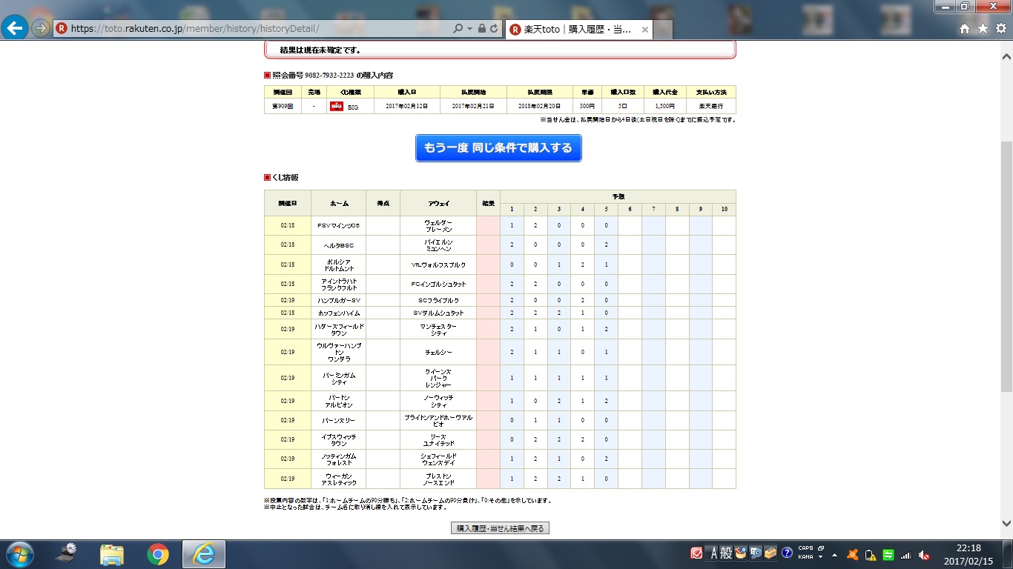Screen dimensions: 1013x569
Task: Switch IME input mode via the A button
Action: pos(713,553)
